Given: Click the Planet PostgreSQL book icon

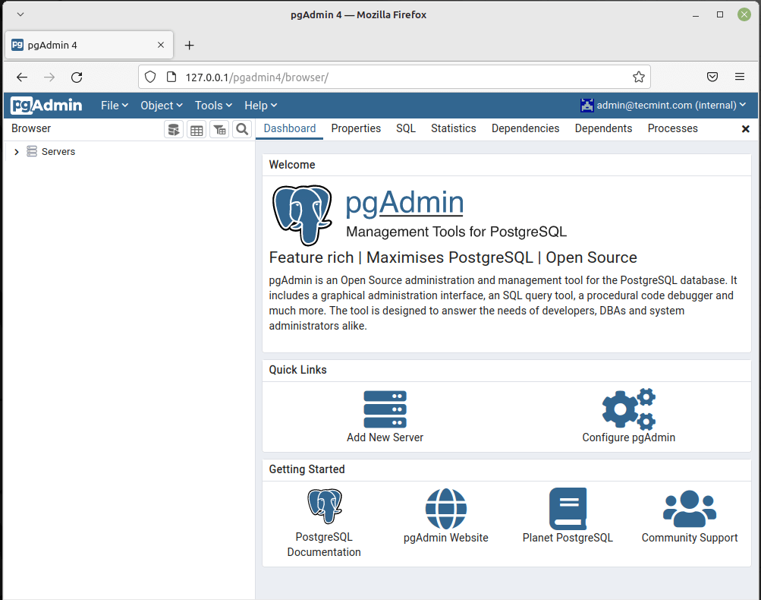Looking at the screenshot, I should pyautogui.click(x=568, y=509).
